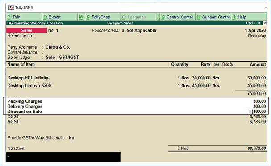Select the voucher number 1 field
This screenshot has width=271, height=166.
57,30
